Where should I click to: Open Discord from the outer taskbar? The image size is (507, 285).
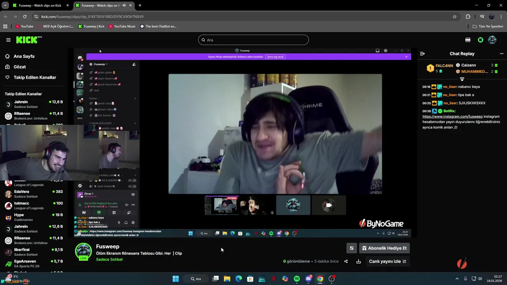[x=309, y=279]
